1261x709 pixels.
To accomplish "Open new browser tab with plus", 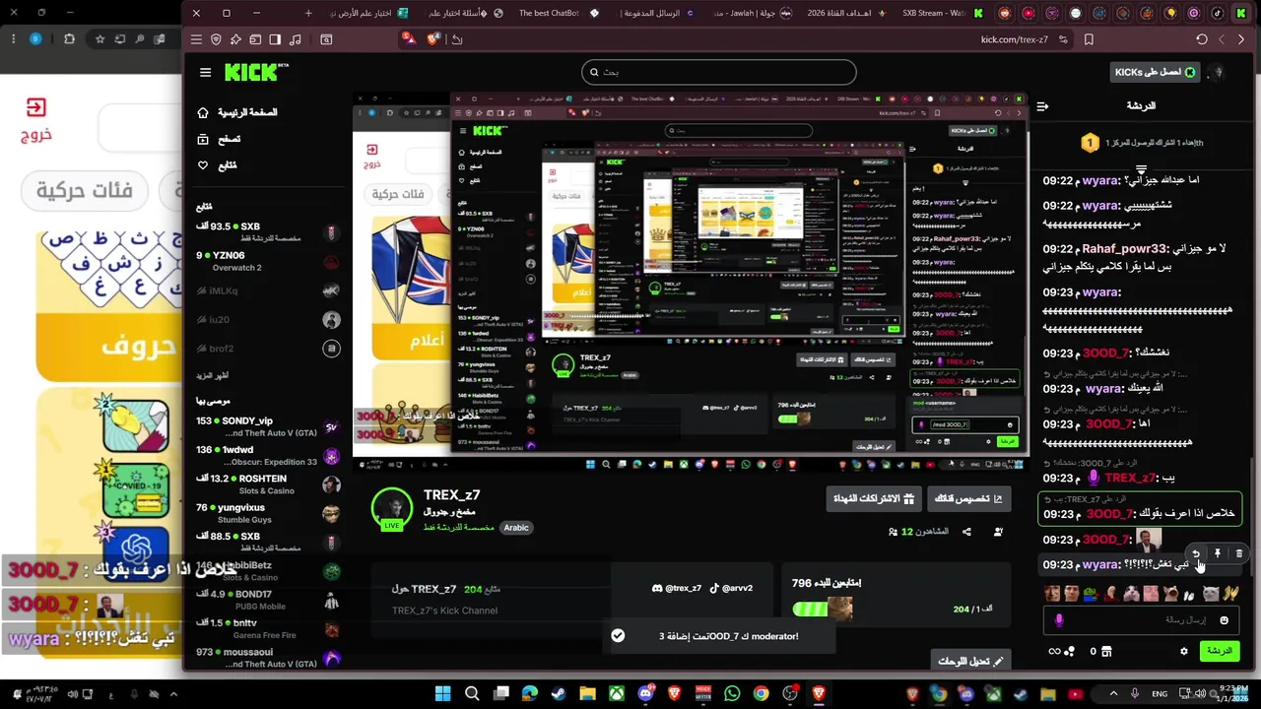I will point(308,13).
